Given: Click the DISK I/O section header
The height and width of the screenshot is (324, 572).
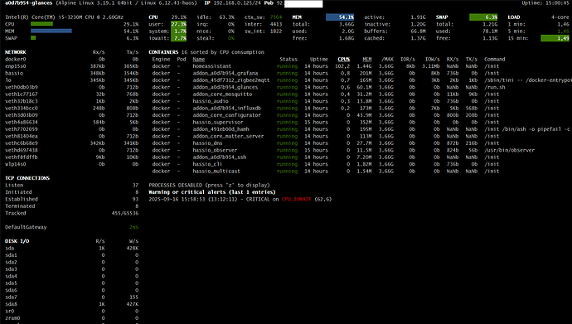Looking at the screenshot, I should pos(17,241).
